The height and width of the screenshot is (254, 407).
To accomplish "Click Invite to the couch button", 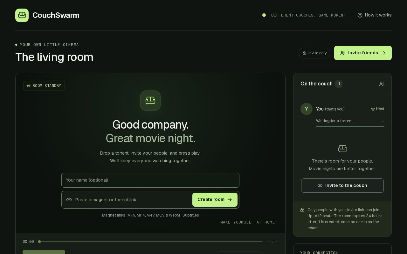I will coord(342,185).
